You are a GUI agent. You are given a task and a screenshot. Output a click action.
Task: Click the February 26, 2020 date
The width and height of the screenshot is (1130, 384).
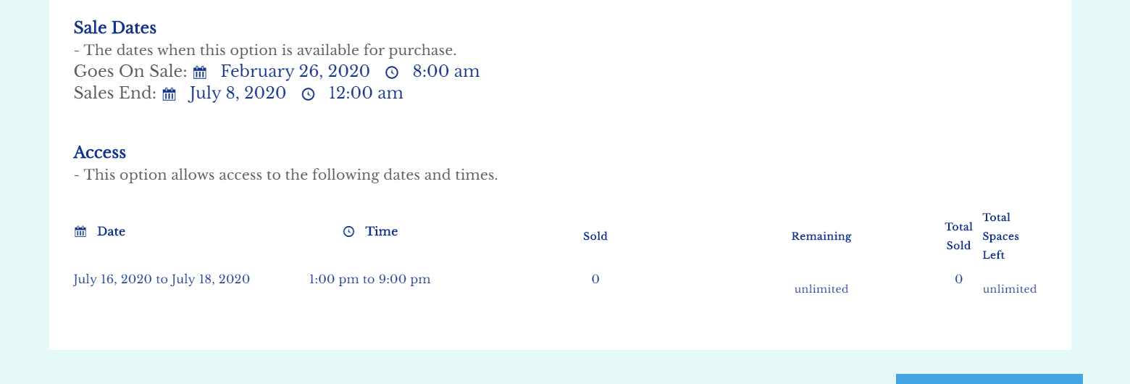pos(295,72)
